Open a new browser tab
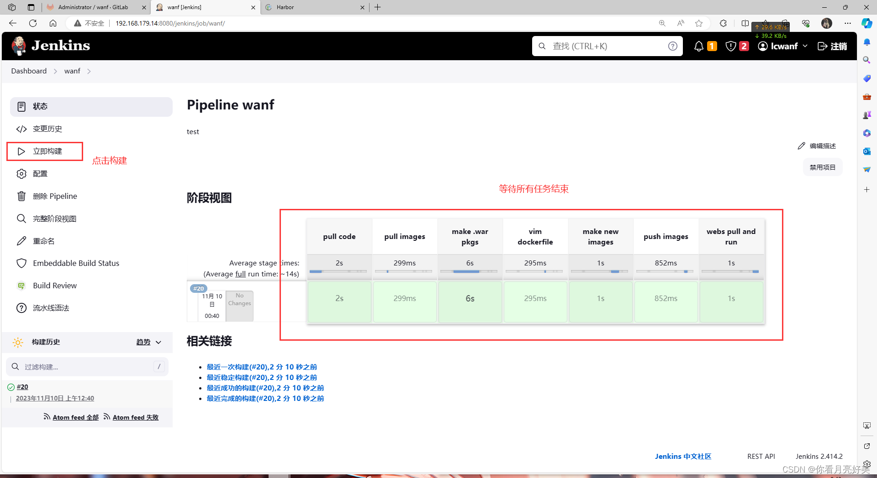877x478 pixels. coord(378,7)
